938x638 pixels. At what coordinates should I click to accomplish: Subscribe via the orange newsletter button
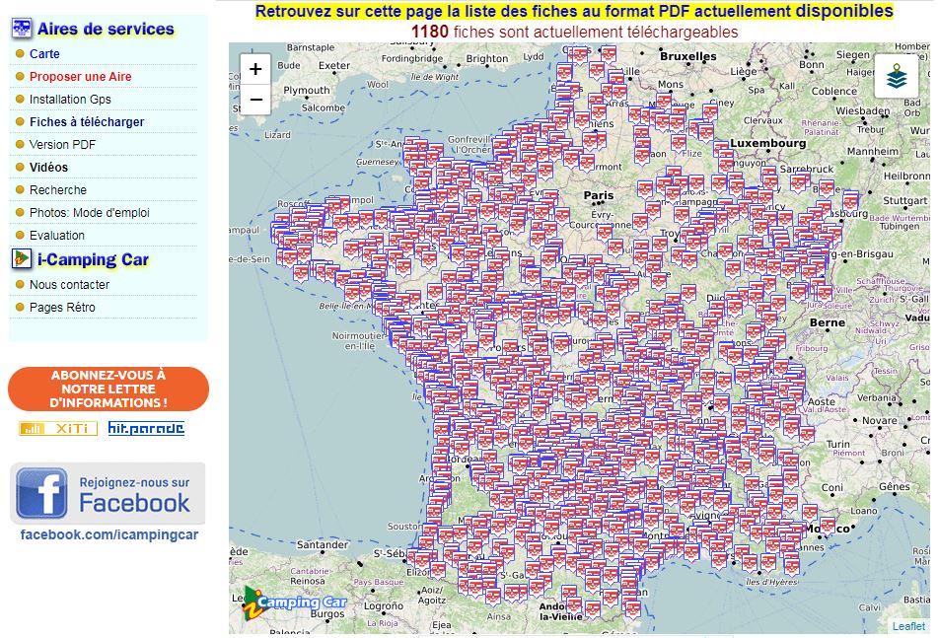click(x=108, y=390)
